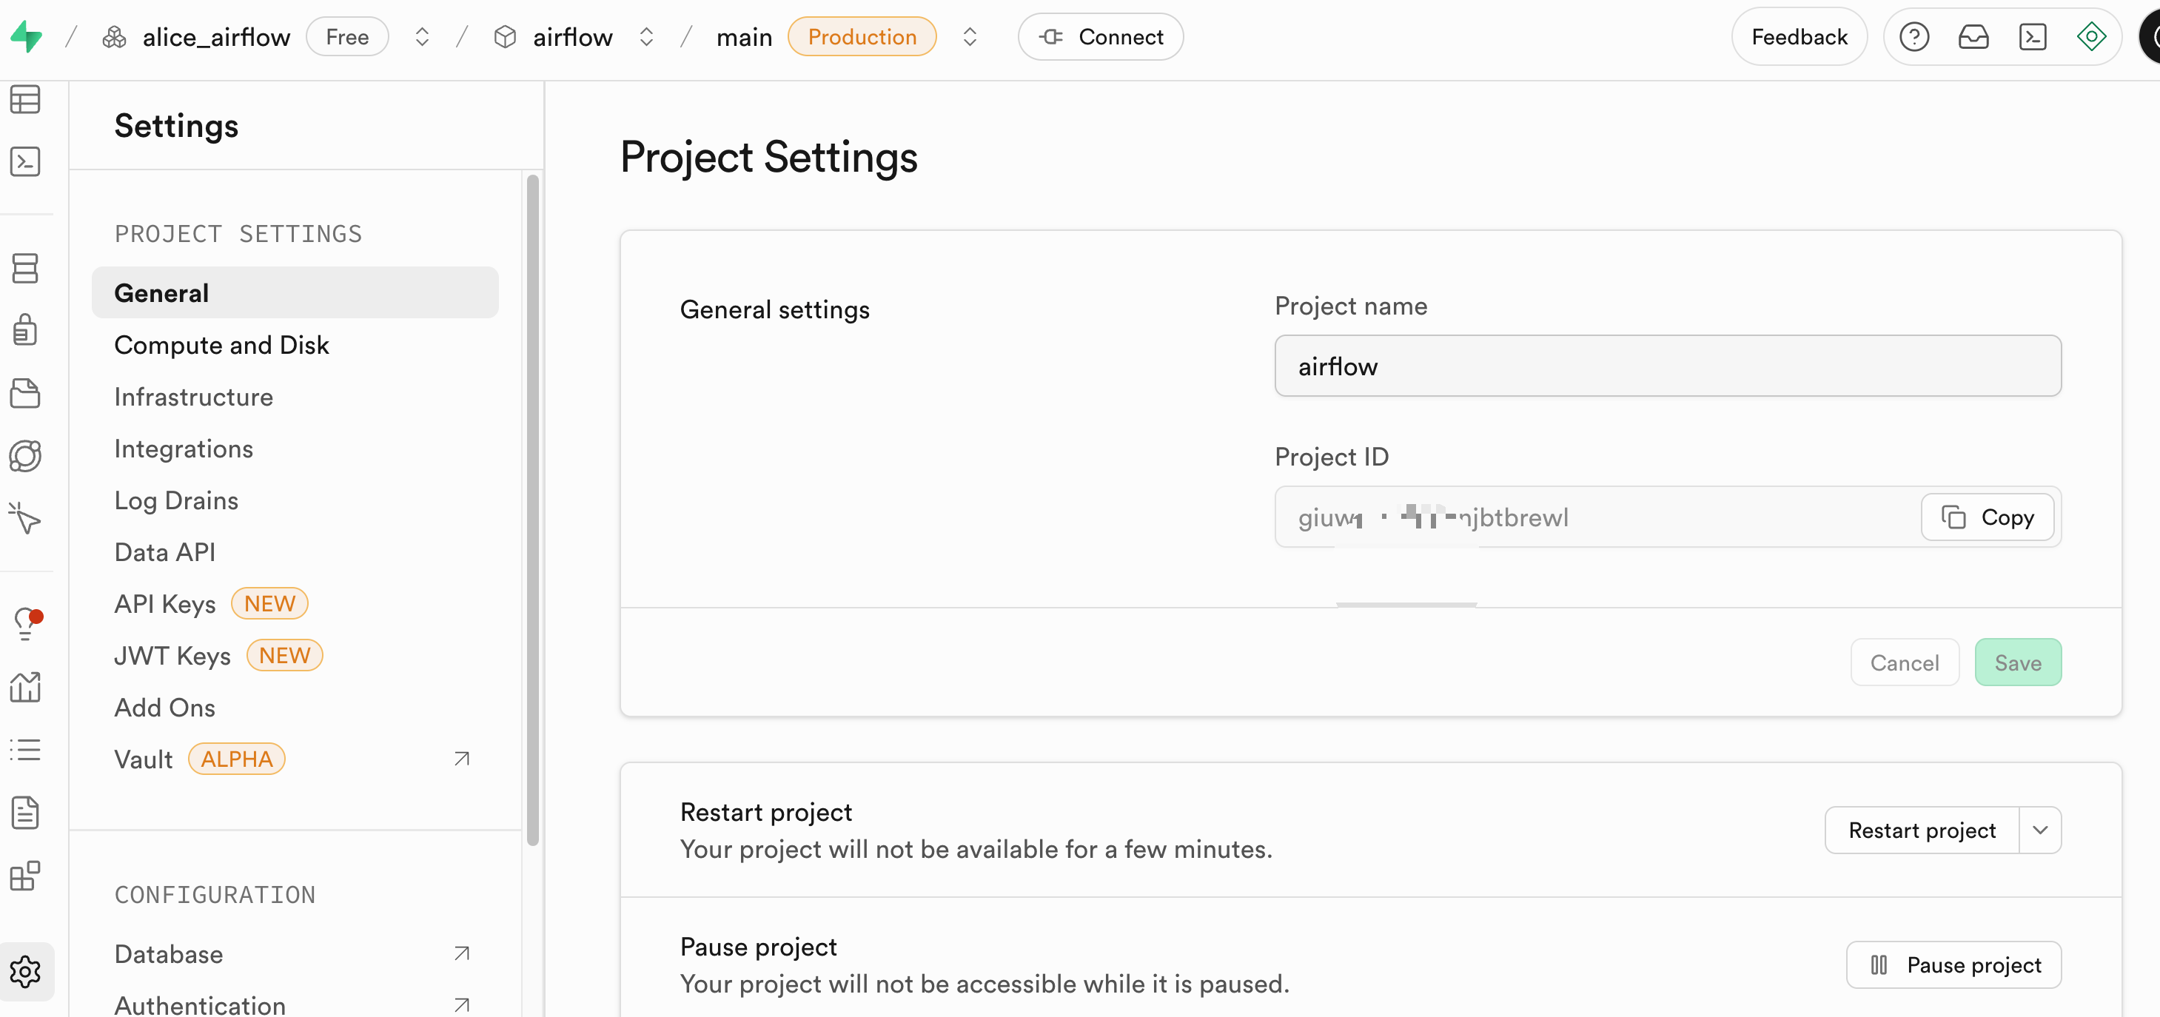Open the Storage sidebar icon
This screenshot has width=2160, height=1017.
[x=25, y=393]
